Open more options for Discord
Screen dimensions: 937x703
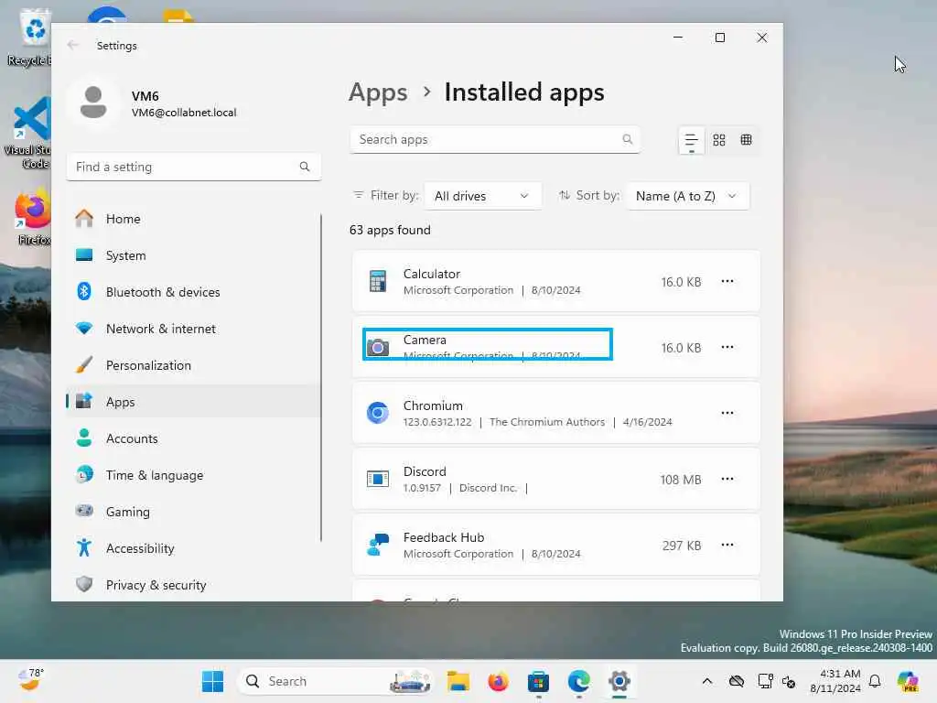727,479
